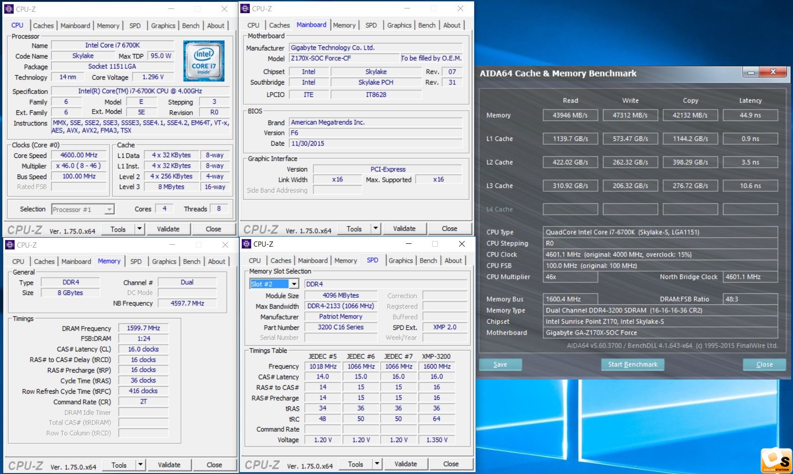Click the BIOS date 11/30/2015 field
Screen dimensions: 793x474
point(376,144)
